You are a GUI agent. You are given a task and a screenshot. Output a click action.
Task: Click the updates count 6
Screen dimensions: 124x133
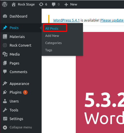46,4
